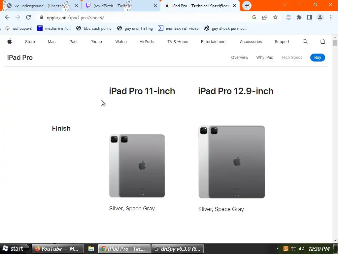Open the Watch menu item
Image resolution: width=338 pixels, height=254 pixels.
121,42
